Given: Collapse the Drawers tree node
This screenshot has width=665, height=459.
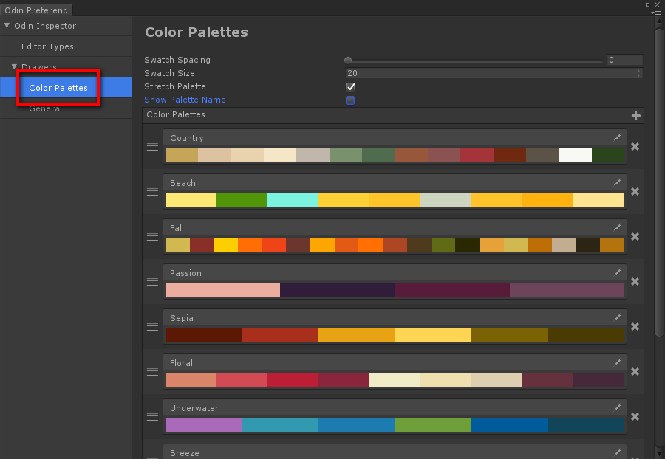Looking at the screenshot, I should (14, 67).
